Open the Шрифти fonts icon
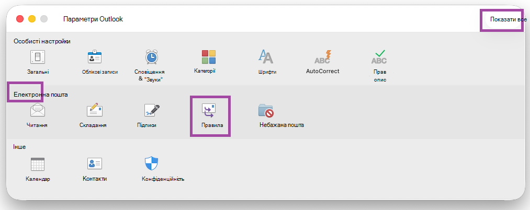530x210 pixels. tap(266, 57)
